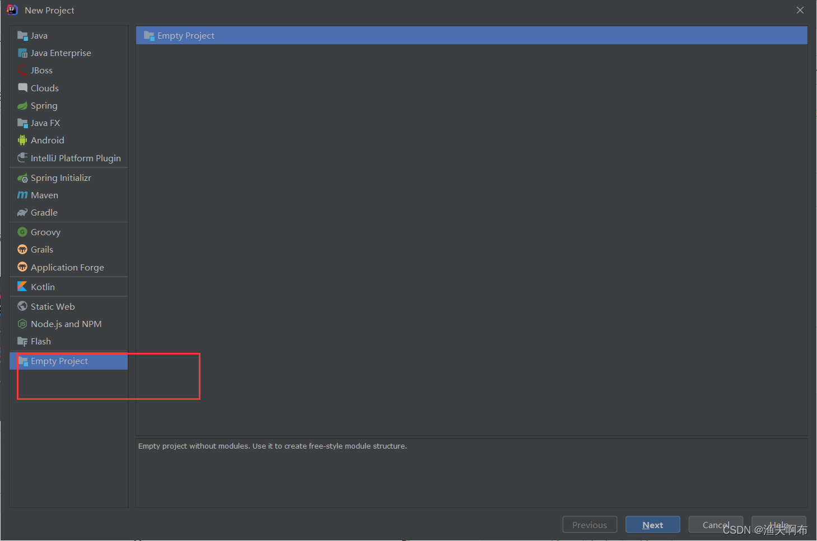Select Empty Project in left list
The image size is (817, 541).
[69, 361]
